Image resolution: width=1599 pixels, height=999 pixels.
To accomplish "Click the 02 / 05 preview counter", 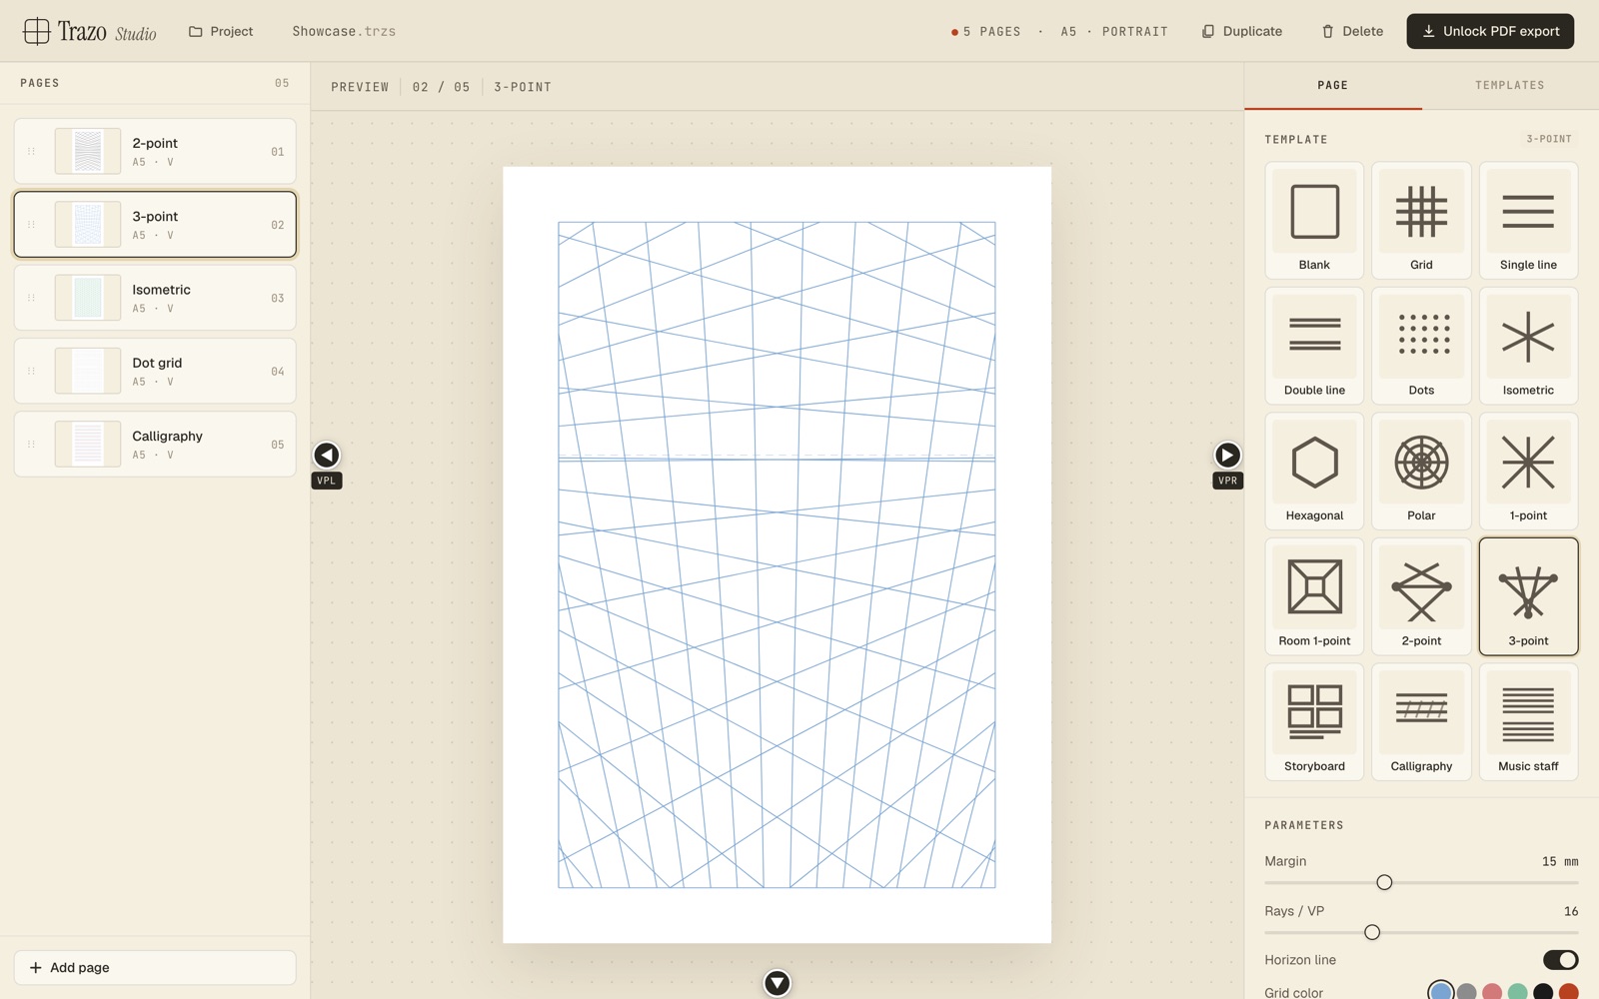I will (441, 87).
